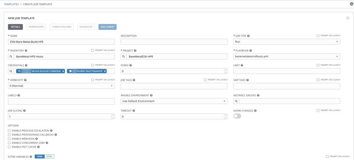Open the Job Type dropdown
The height and width of the screenshot is (160, 354).
click(x=287, y=41)
